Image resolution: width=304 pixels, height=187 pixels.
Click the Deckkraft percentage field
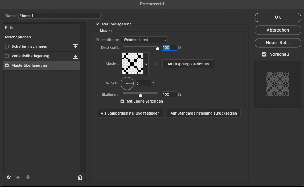pyautogui.click(x=169, y=47)
